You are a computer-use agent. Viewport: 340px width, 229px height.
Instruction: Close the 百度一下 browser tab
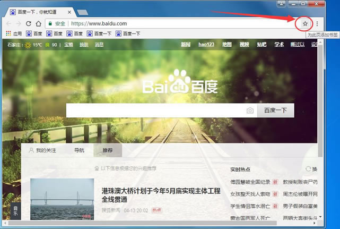point(69,12)
